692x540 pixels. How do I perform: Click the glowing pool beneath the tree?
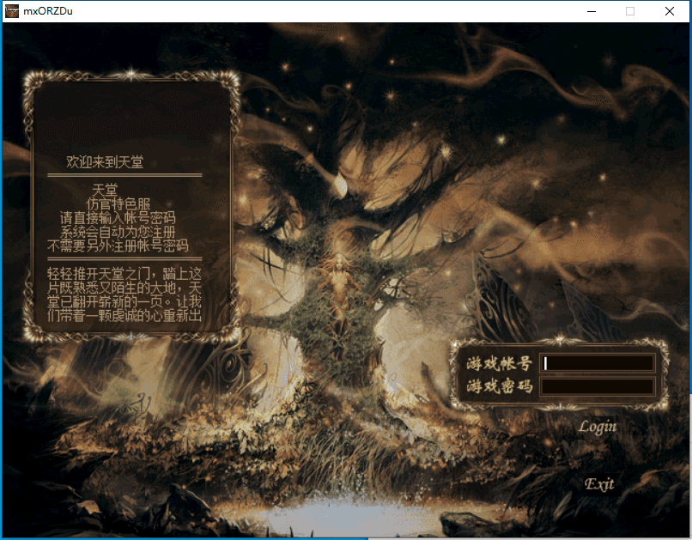343,515
